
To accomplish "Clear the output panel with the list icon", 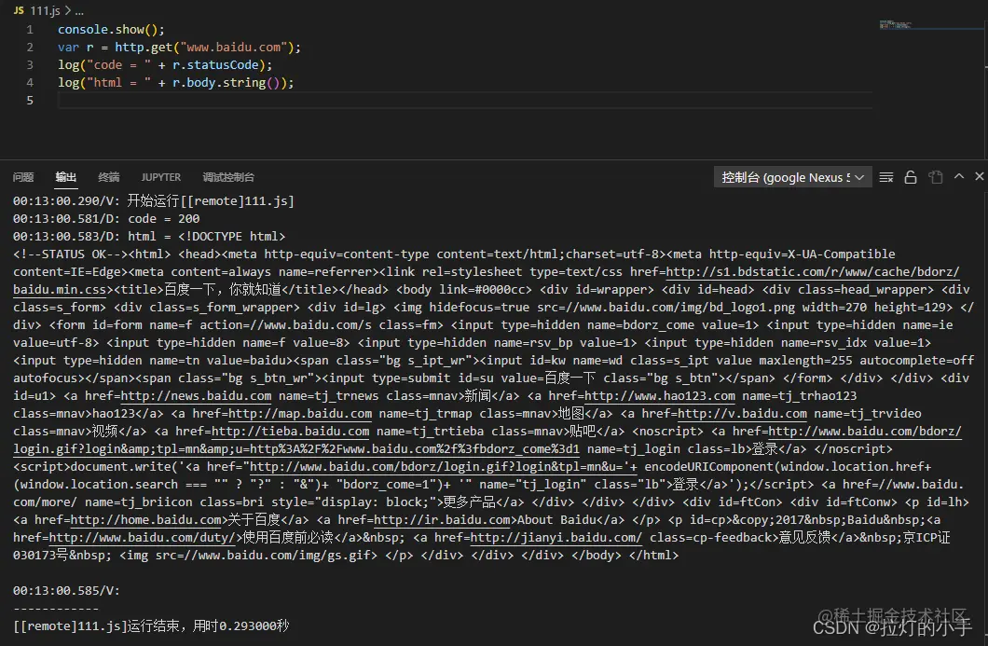I will [885, 177].
